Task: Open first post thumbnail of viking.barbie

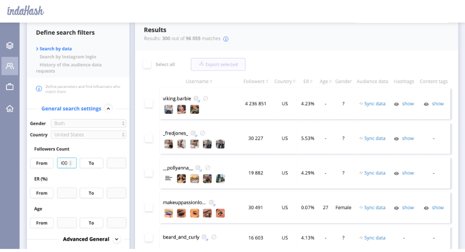Action: [169, 109]
